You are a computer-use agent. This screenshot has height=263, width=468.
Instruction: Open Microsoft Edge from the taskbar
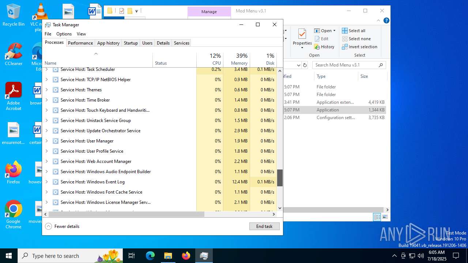point(150,256)
